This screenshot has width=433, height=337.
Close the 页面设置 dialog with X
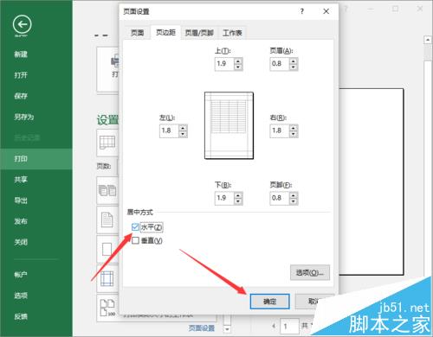click(x=326, y=11)
